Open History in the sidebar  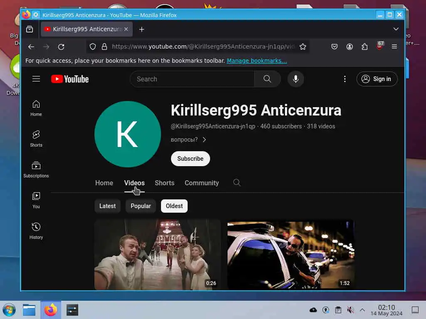tap(36, 231)
